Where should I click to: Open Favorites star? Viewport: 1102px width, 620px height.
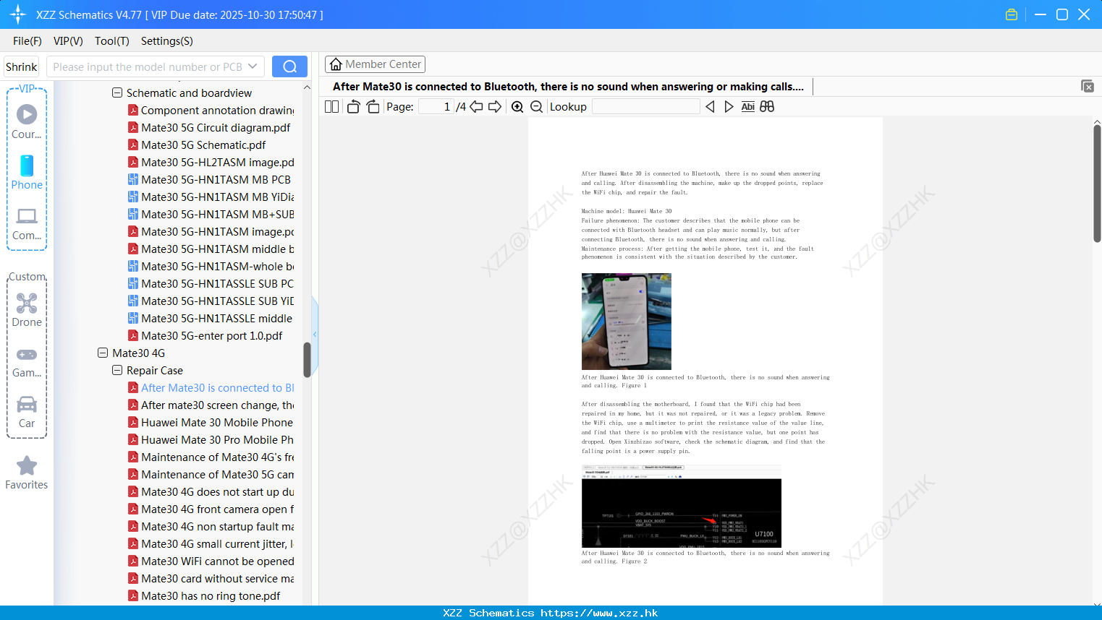click(27, 473)
